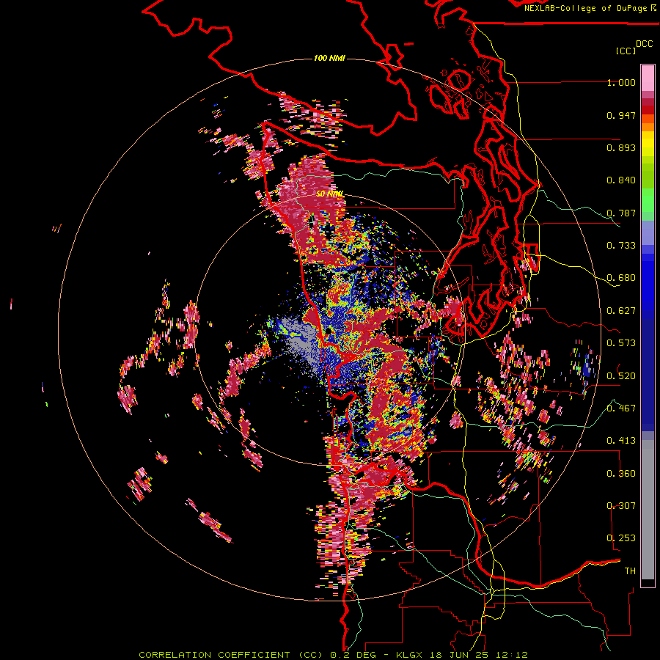Click the 0.787 scale value

tap(621, 213)
